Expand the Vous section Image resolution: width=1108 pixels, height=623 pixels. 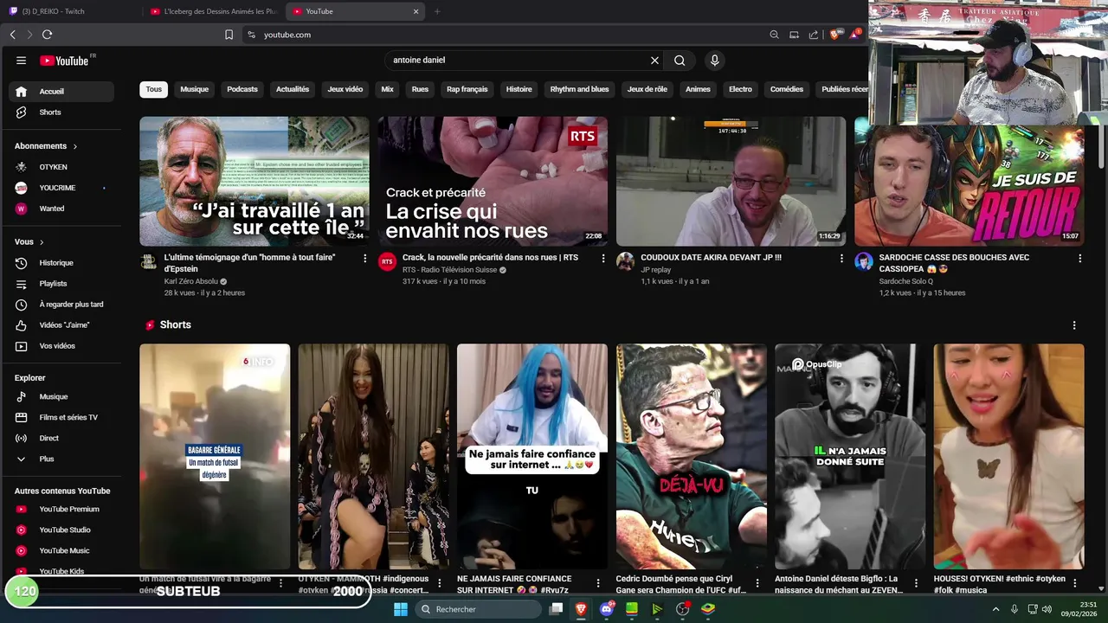click(x=29, y=242)
